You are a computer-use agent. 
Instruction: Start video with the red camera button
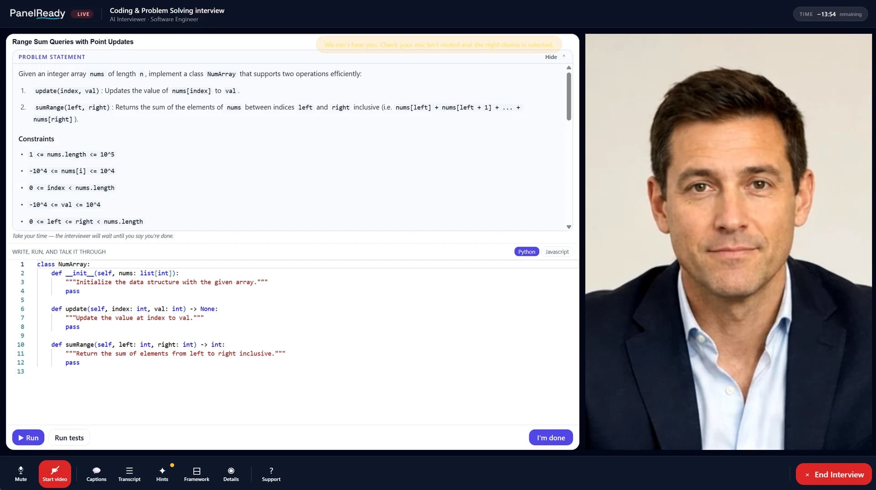tap(55, 474)
